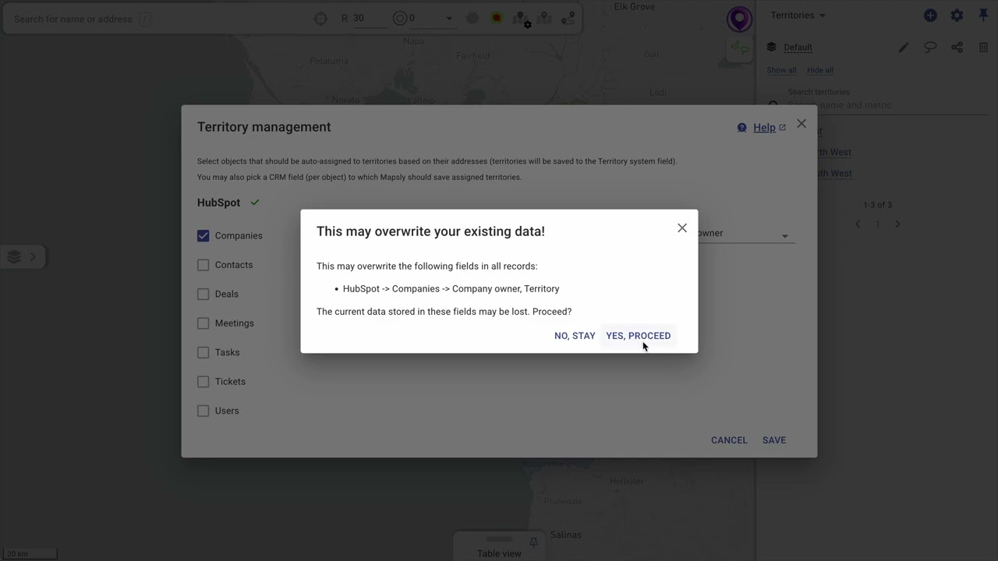Click SAVE in Territory management
Screen dimensions: 998x561
[x=774, y=440]
